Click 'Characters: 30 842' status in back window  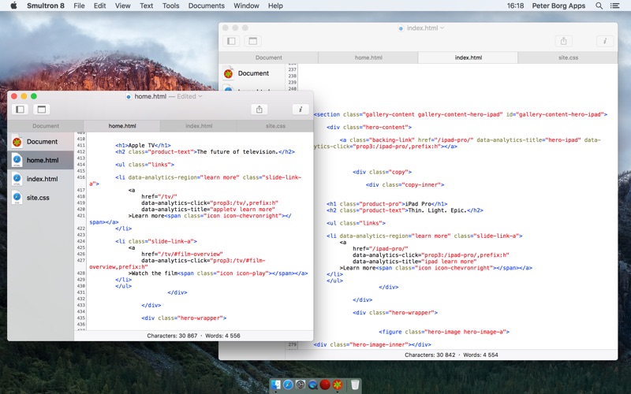430,355
